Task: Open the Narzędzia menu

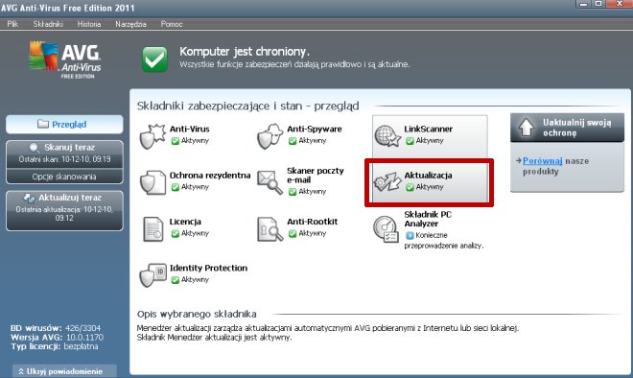Action: click(130, 24)
